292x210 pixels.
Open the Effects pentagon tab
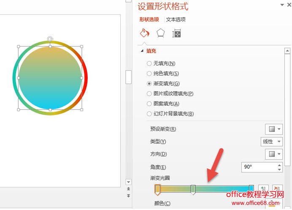[x=160, y=33]
